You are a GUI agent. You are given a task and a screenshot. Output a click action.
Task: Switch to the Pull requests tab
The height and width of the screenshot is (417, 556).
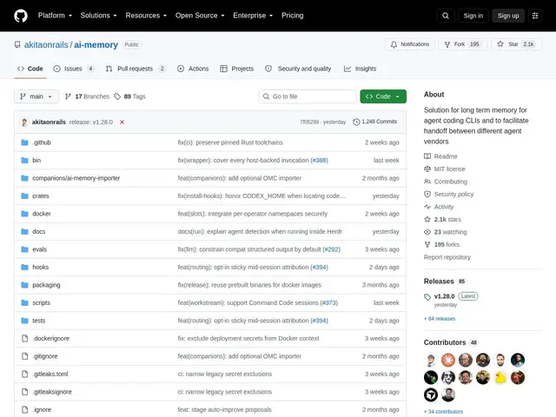[x=136, y=69]
